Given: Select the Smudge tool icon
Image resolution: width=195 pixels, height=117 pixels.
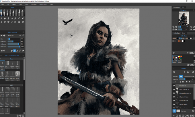Looking at the screenshot, I should coord(5,18).
